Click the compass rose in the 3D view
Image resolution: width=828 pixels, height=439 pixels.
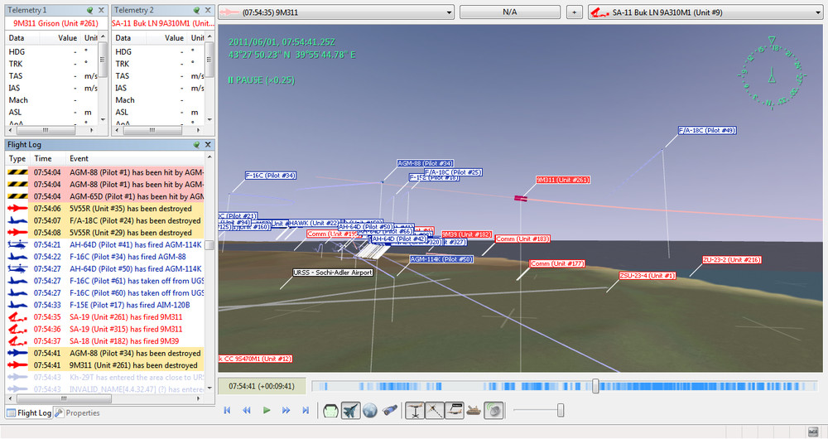[x=772, y=73]
